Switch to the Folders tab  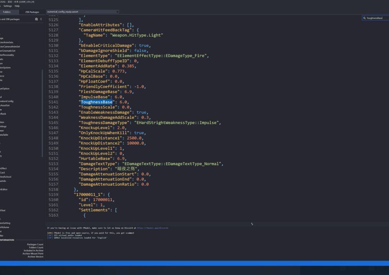click(x=6, y=12)
